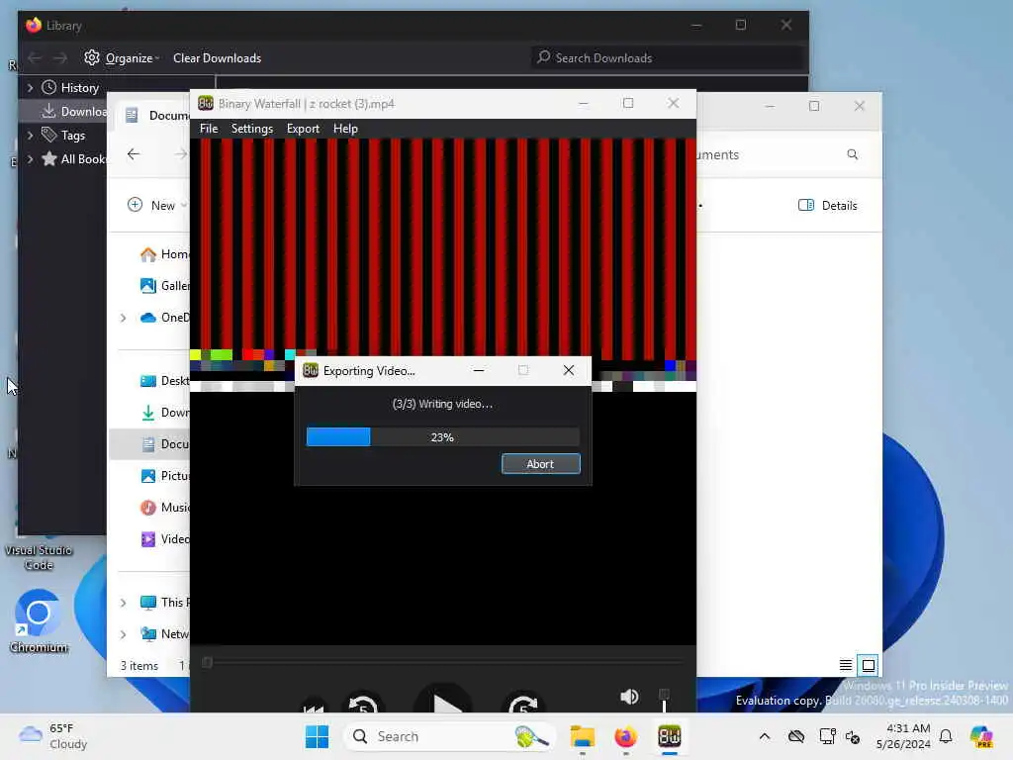Screen dimensions: 1013x760
Task: Switch File Explorer to large thumbnails view
Action: click(869, 665)
